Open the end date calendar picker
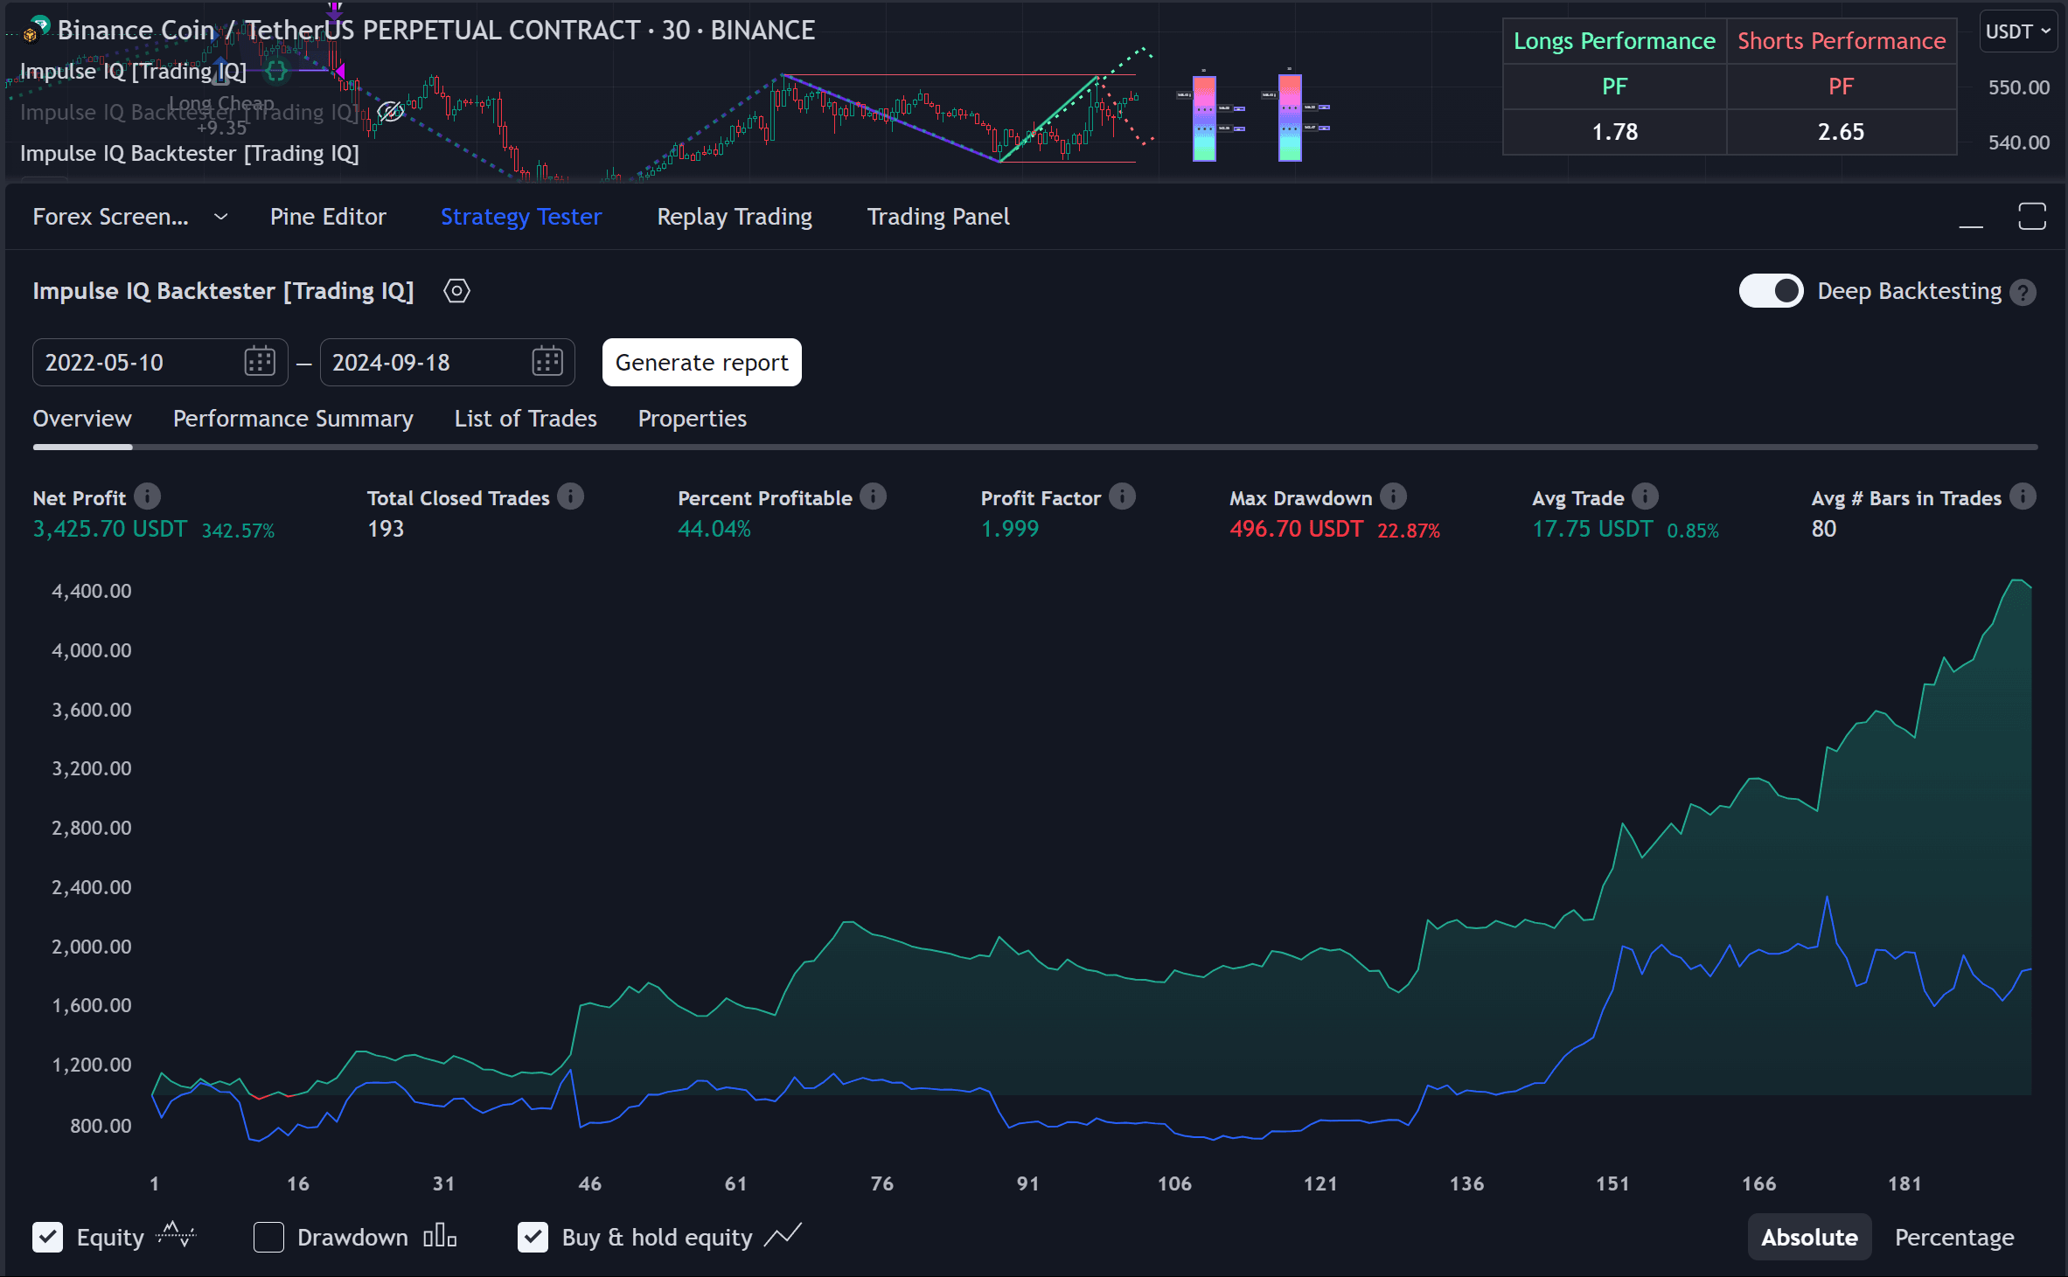 pyautogui.click(x=547, y=362)
